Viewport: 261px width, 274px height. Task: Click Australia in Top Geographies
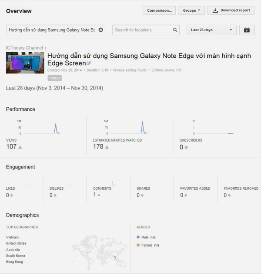13,250
